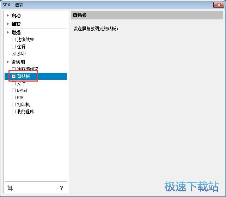Image resolution: width=226 pixels, height=197 pixels.
Task: Select the 打印机 option label
Action: point(23,105)
